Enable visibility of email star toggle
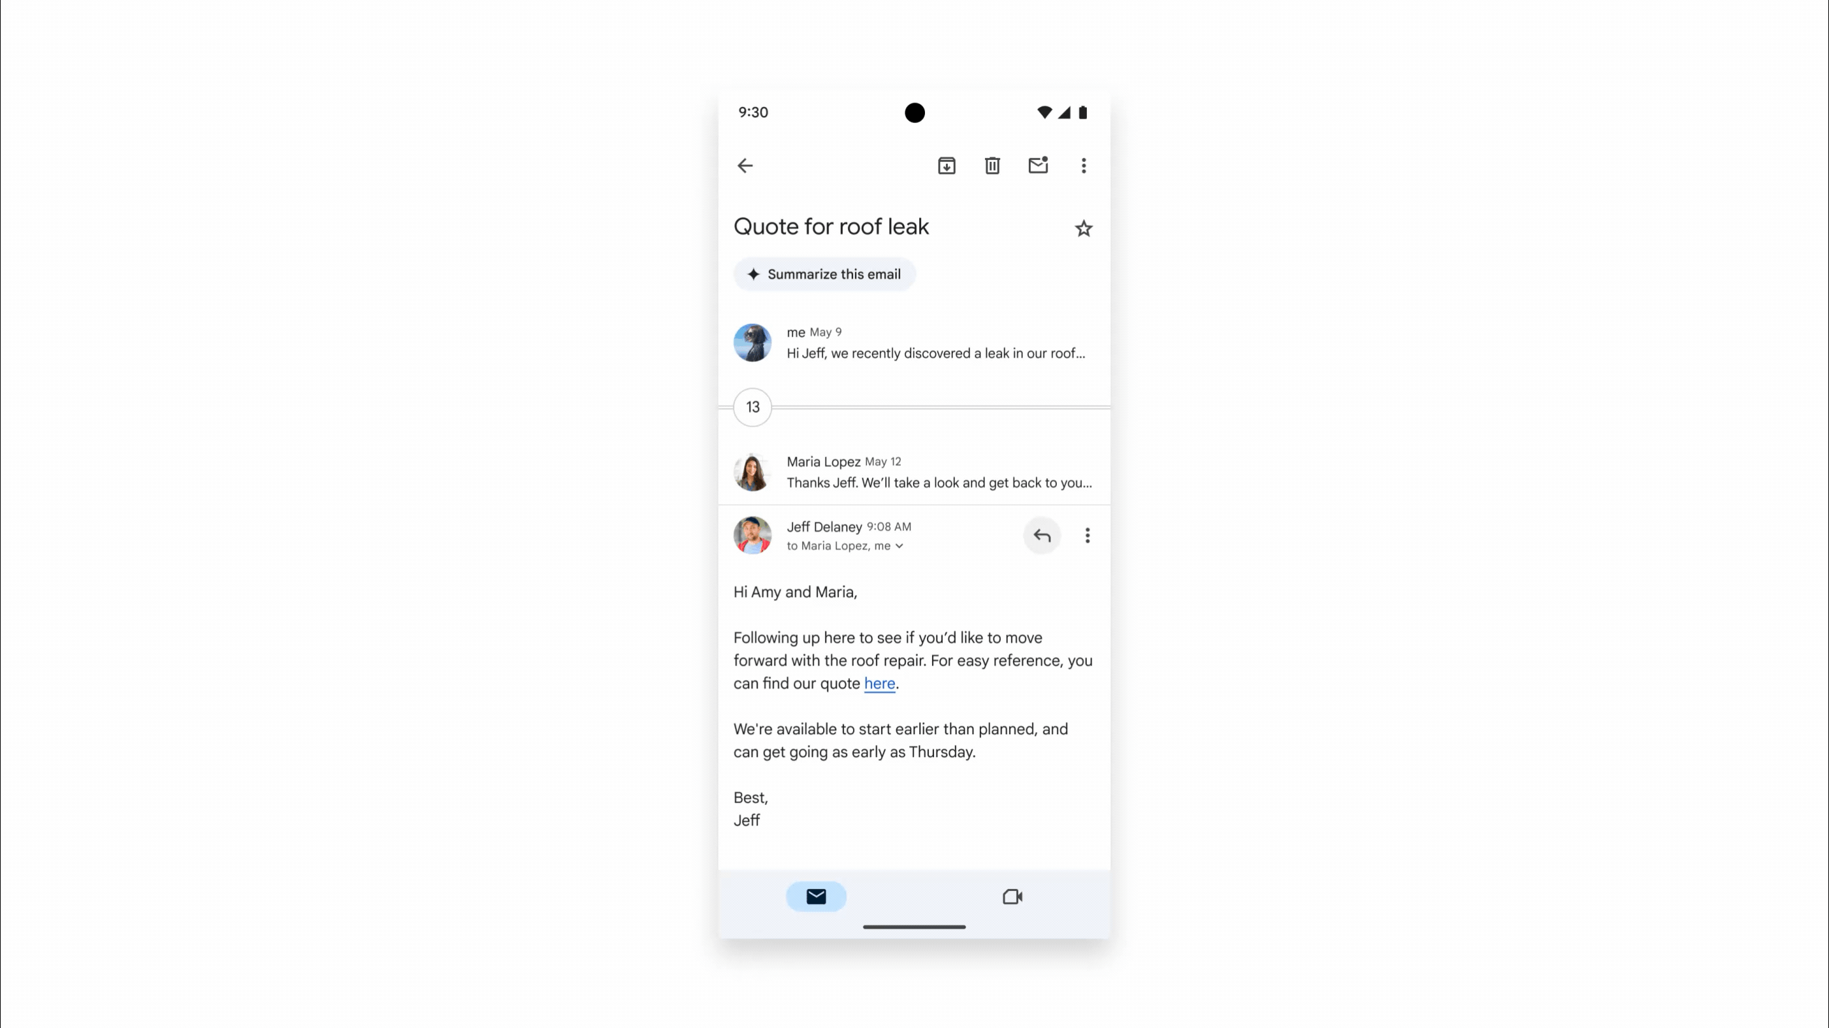 1083,227
